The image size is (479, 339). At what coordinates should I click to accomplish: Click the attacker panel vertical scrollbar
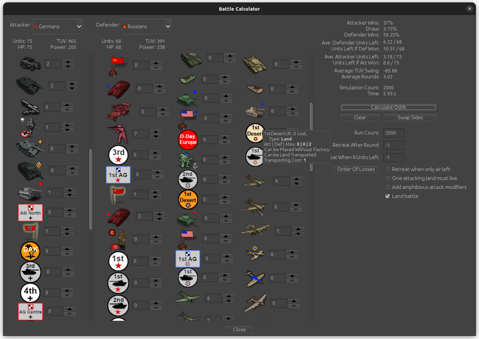click(91, 189)
